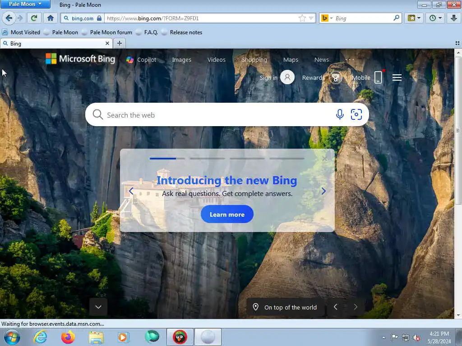Select the fourth promo slide indicator
The width and height of the screenshot is (462, 346).
coord(286,159)
